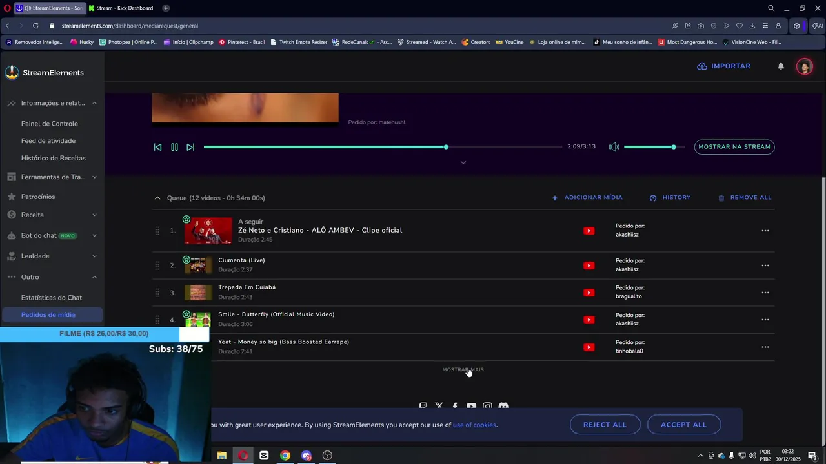Show hidden system tray icons
This screenshot has height=464, width=826.
(x=701, y=456)
